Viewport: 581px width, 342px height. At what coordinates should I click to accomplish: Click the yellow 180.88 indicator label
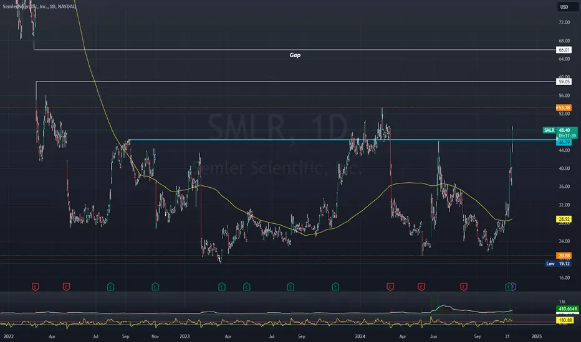coord(565,320)
